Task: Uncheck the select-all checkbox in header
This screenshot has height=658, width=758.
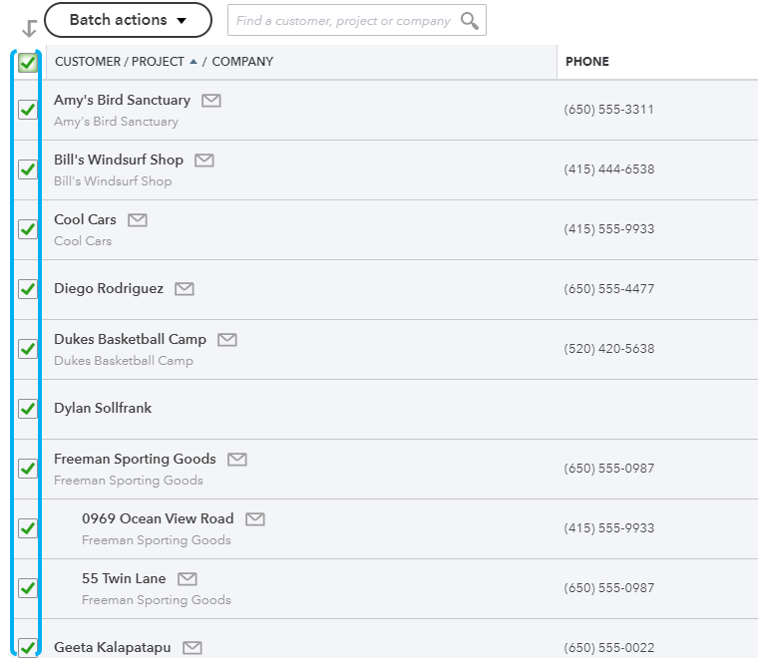Action: click(x=28, y=63)
